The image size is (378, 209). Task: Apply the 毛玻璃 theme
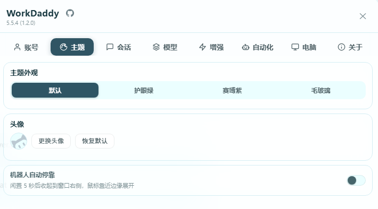321,90
